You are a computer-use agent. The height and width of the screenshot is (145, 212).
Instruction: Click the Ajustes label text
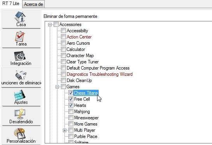[21, 102]
